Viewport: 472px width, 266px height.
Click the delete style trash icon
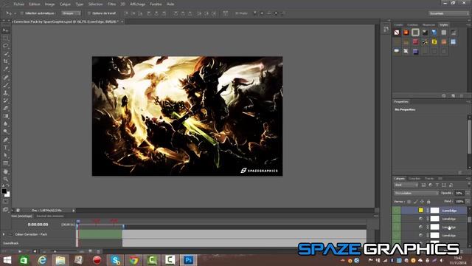[x=462, y=95]
